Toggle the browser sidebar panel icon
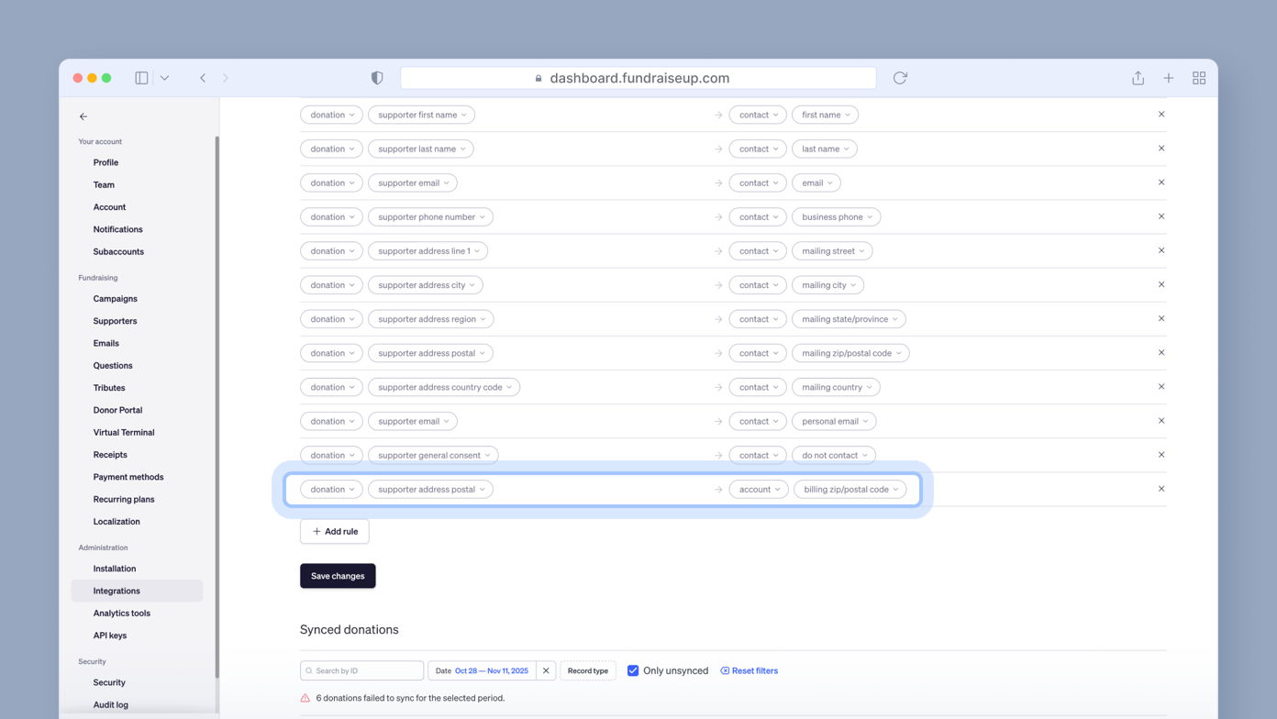This screenshot has height=719, width=1277. (x=141, y=78)
